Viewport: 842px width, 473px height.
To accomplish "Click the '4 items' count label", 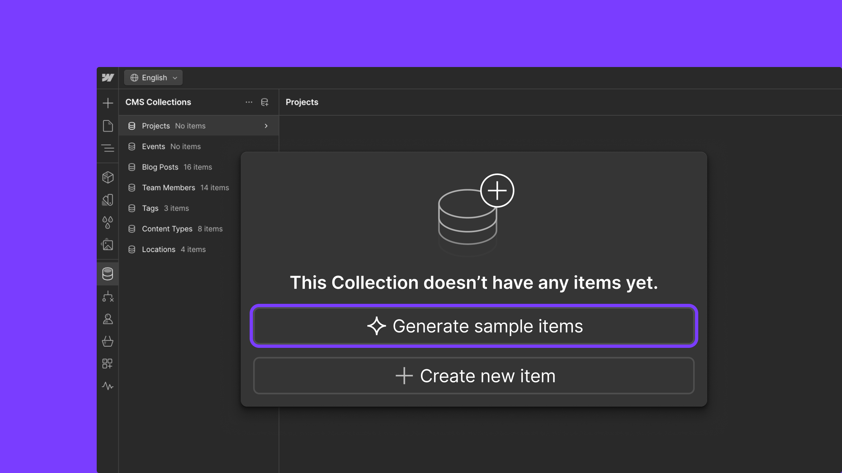I will [x=193, y=250].
